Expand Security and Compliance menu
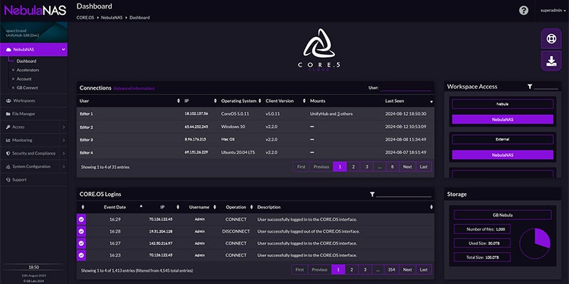This screenshot has width=569, height=284. tap(63, 153)
